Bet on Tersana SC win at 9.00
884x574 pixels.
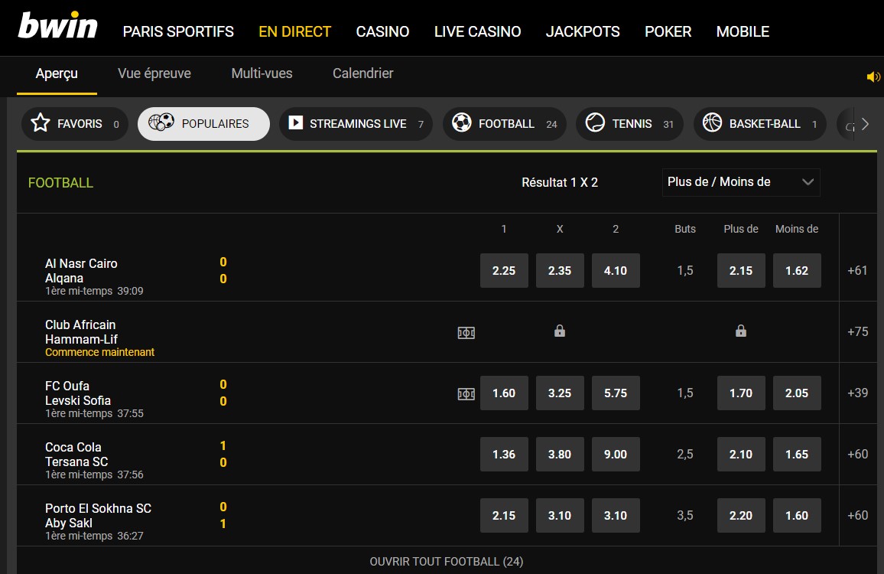click(616, 455)
